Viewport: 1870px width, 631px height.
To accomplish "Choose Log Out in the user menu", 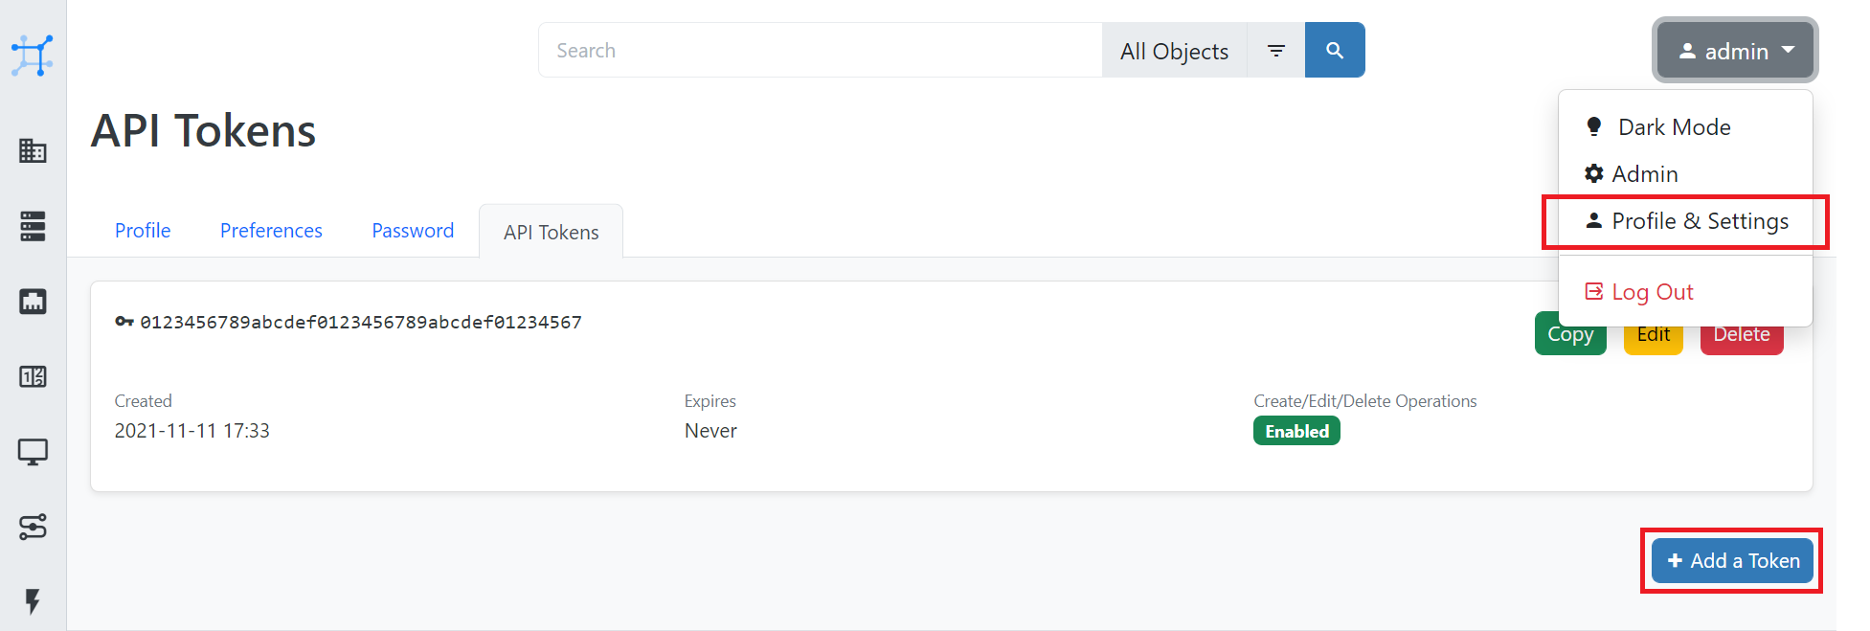I will click(x=1652, y=292).
